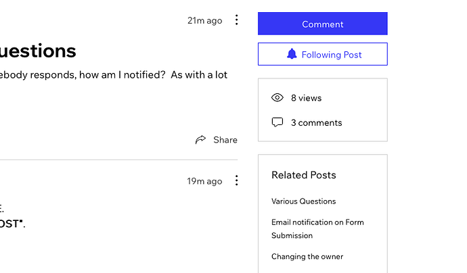Image resolution: width=467 pixels, height=273 pixels.
Task: Click the Share text label
Action: 225,140
